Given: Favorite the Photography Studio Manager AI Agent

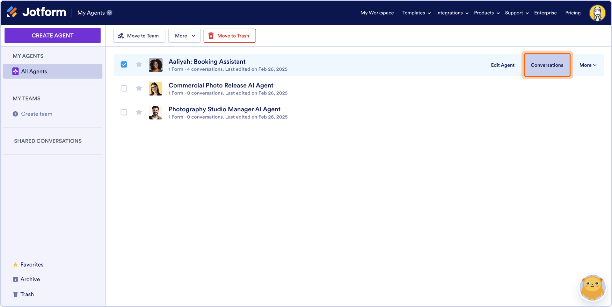Looking at the screenshot, I should pyautogui.click(x=139, y=112).
